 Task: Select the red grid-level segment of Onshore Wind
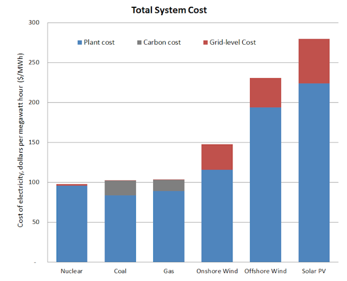(217, 157)
